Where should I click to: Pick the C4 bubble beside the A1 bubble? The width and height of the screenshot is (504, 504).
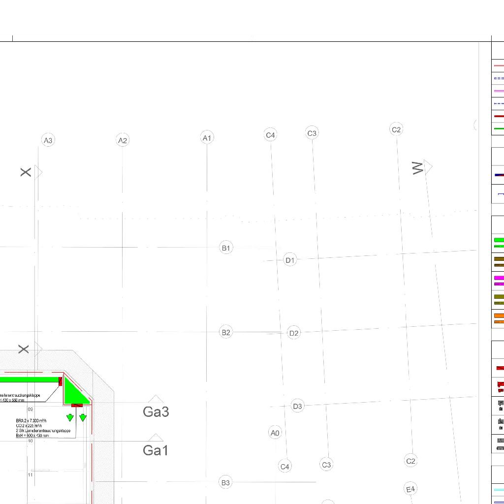pyautogui.click(x=270, y=135)
